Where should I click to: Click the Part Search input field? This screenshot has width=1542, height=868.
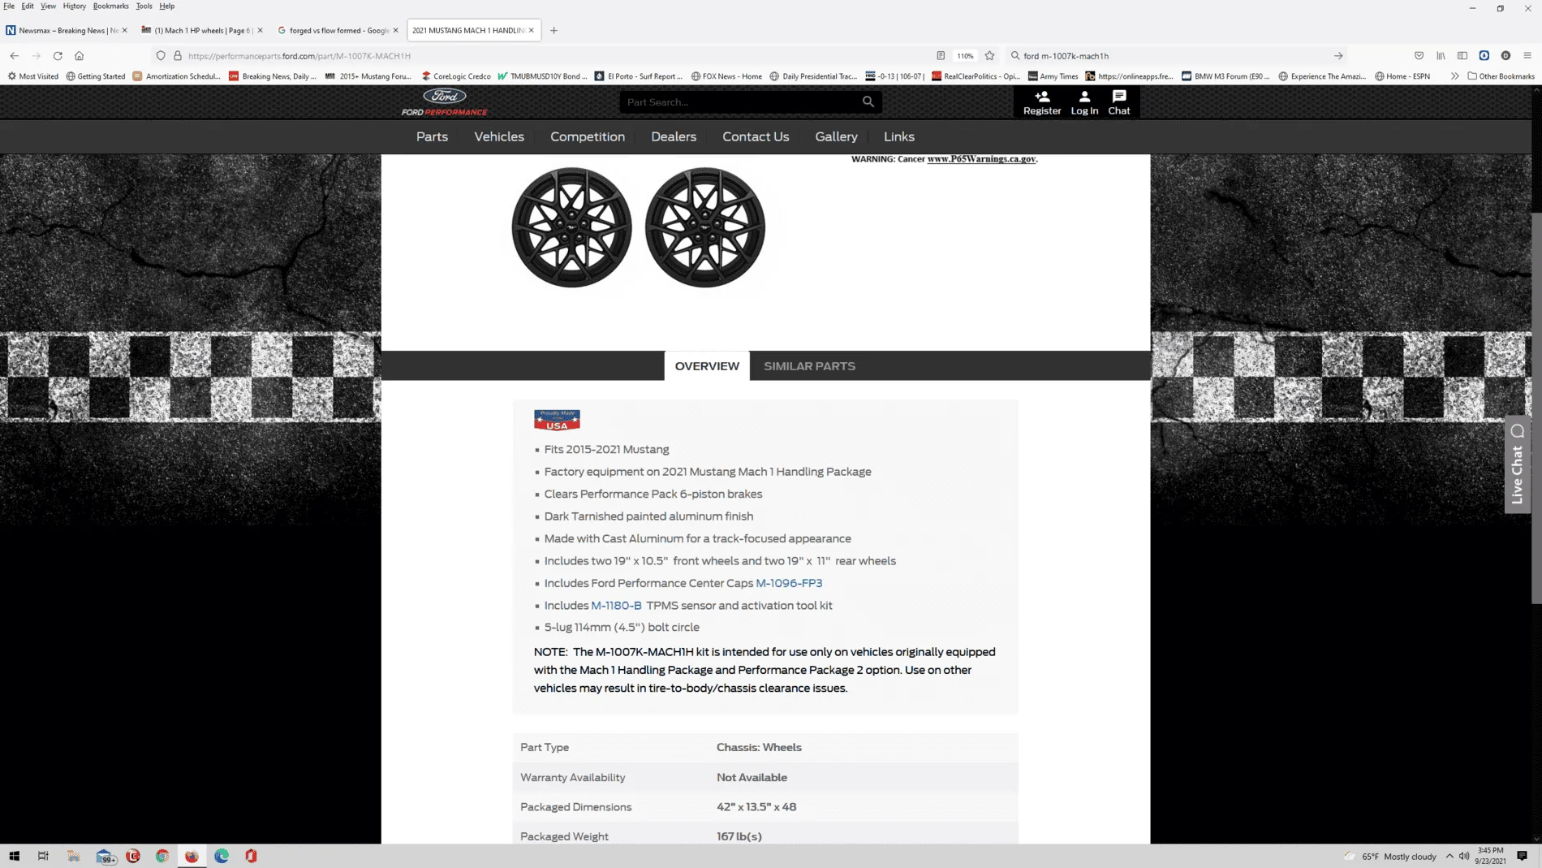pyautogui.click(x=741, y=102)
